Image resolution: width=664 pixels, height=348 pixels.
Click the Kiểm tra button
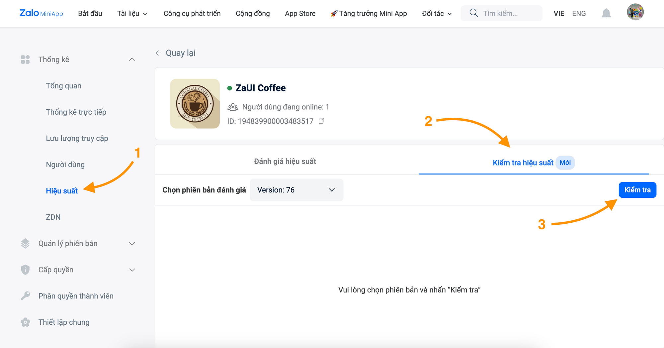click(637, 190)
